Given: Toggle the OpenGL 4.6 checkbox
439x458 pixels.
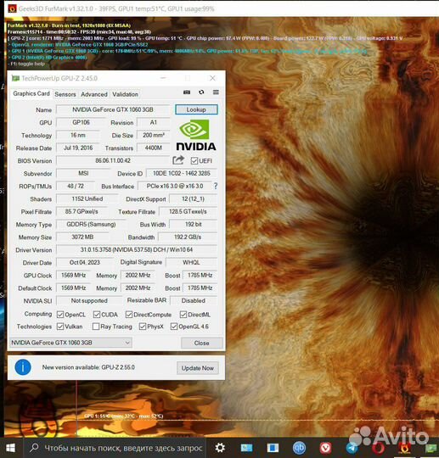Looking at the screenshot, I should point(174,327).
